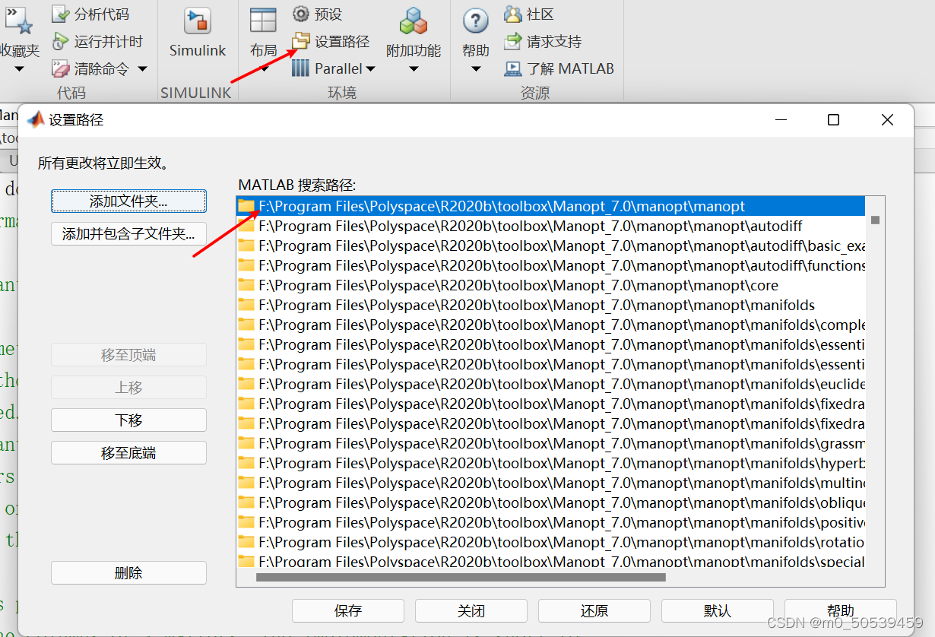Open Preferences (预设) gear icon
Image resolution: width=935 pixels, height=637 pixels.
click(x=301, y=14)
